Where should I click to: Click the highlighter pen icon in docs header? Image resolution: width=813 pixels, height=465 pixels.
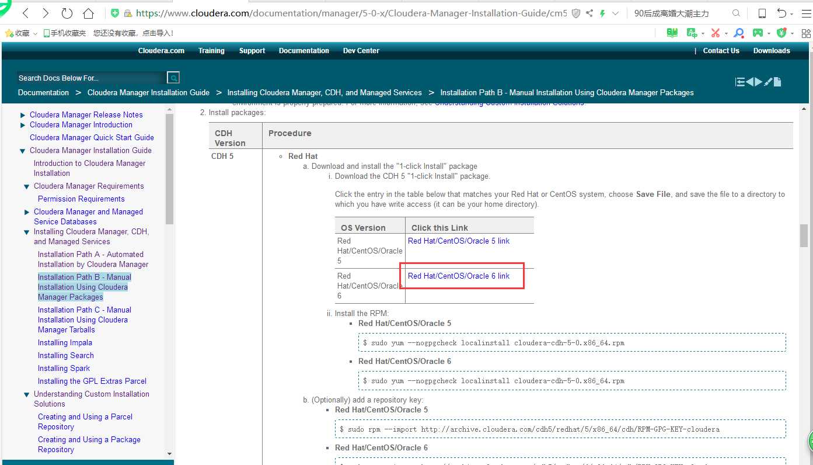768,82
